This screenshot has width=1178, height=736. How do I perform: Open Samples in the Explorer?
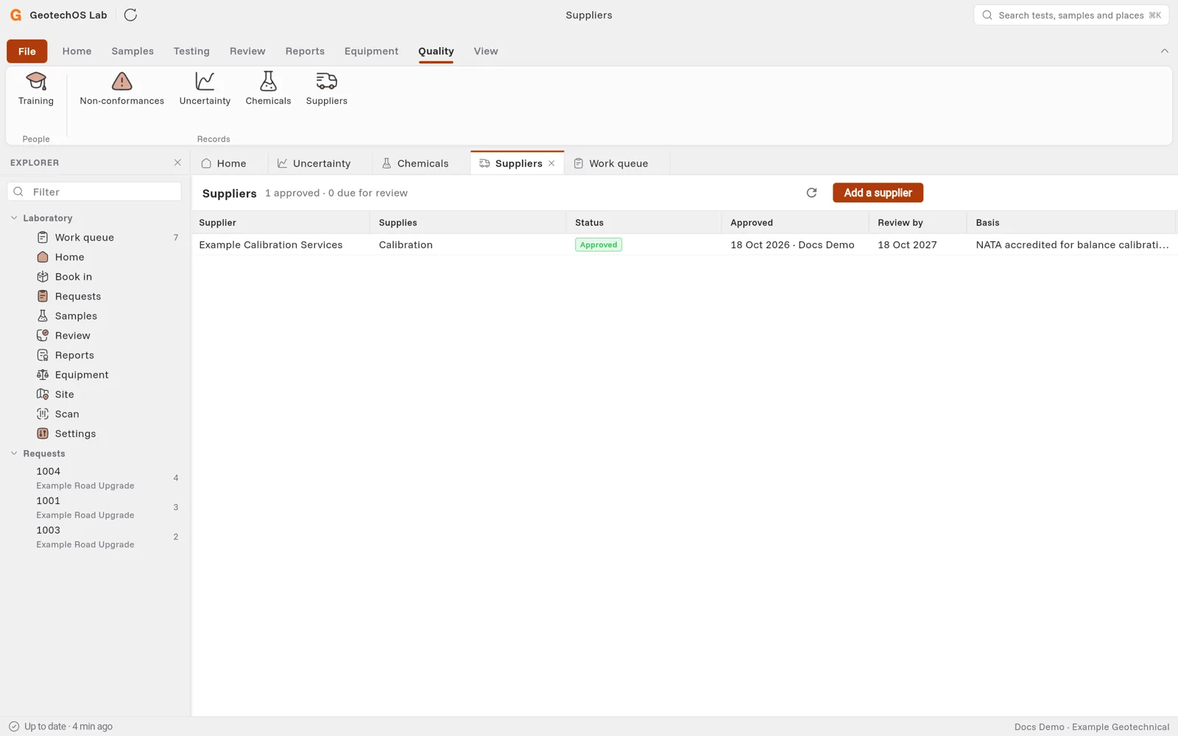[94, 316]
